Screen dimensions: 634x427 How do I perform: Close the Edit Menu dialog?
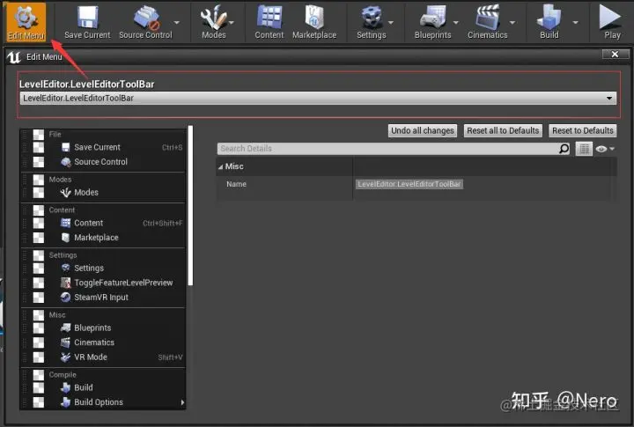coord(616,55)
